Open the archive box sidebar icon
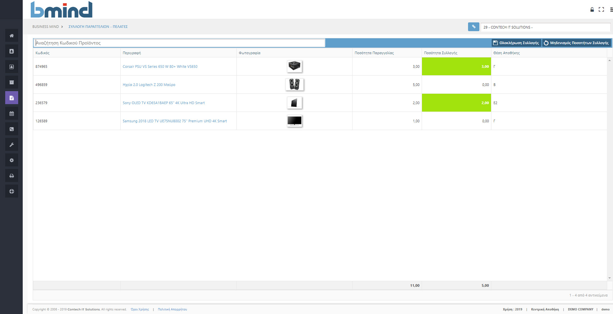The height and width of the screenshot is (314, 613). (12, 82)
